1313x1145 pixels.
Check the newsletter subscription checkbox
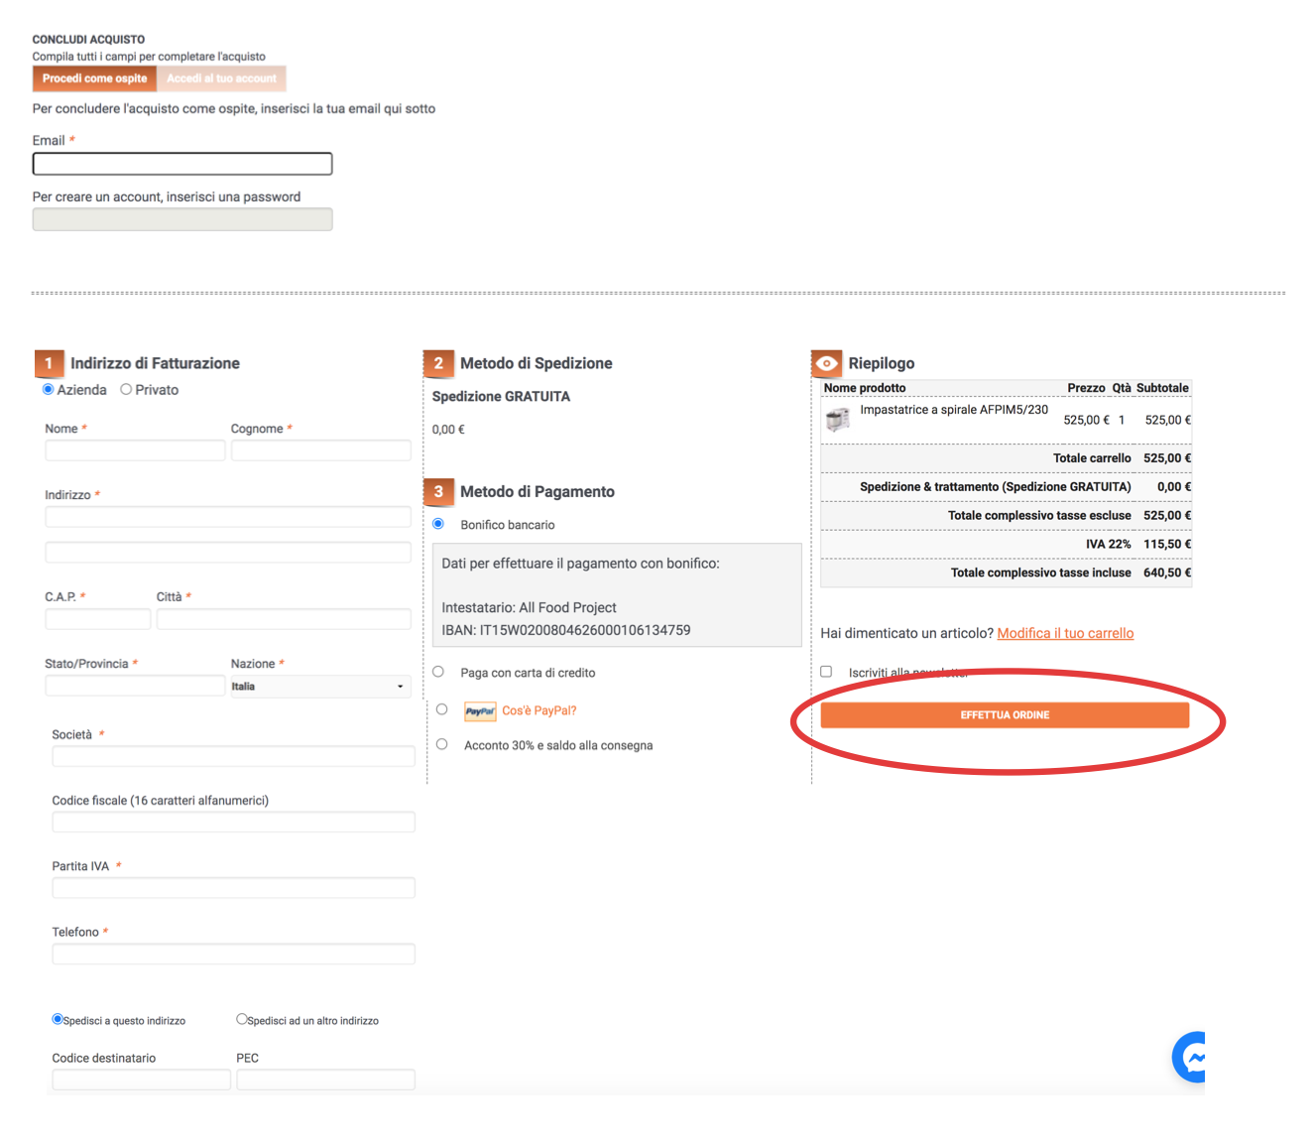point(826,672)
